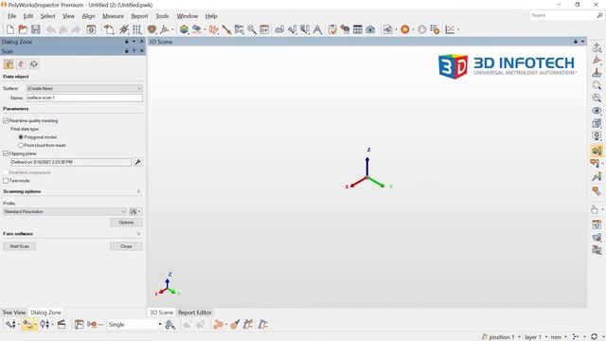Click the clipboard checklist icon in toolbar
606x341 pixels.
332,29
